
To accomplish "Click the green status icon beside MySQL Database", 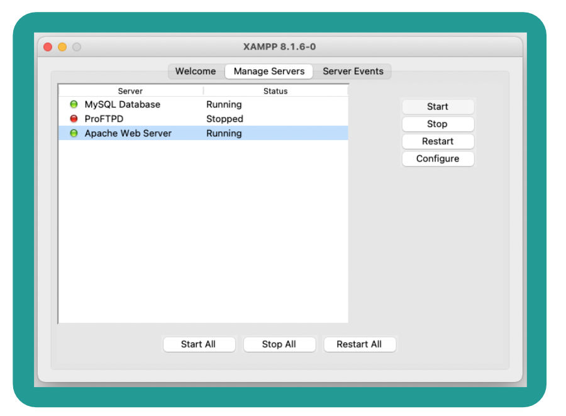I will [x=74, y=105].
